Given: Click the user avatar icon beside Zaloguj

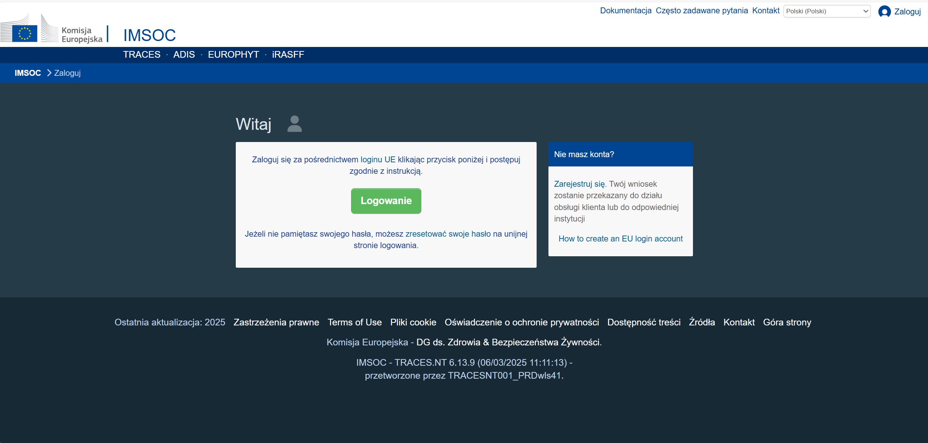Looking at the screenshot, I should point(884,12).
